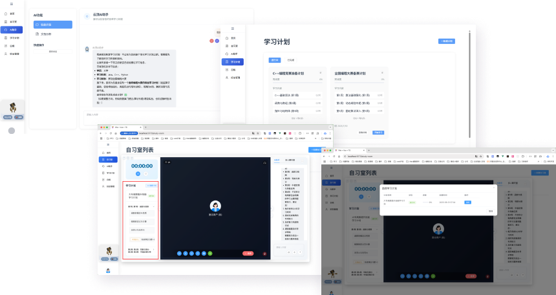Screen dimensions: 556x295
Task: Click the blue create button beside 学习计划 title
Action: click(446, 41)
